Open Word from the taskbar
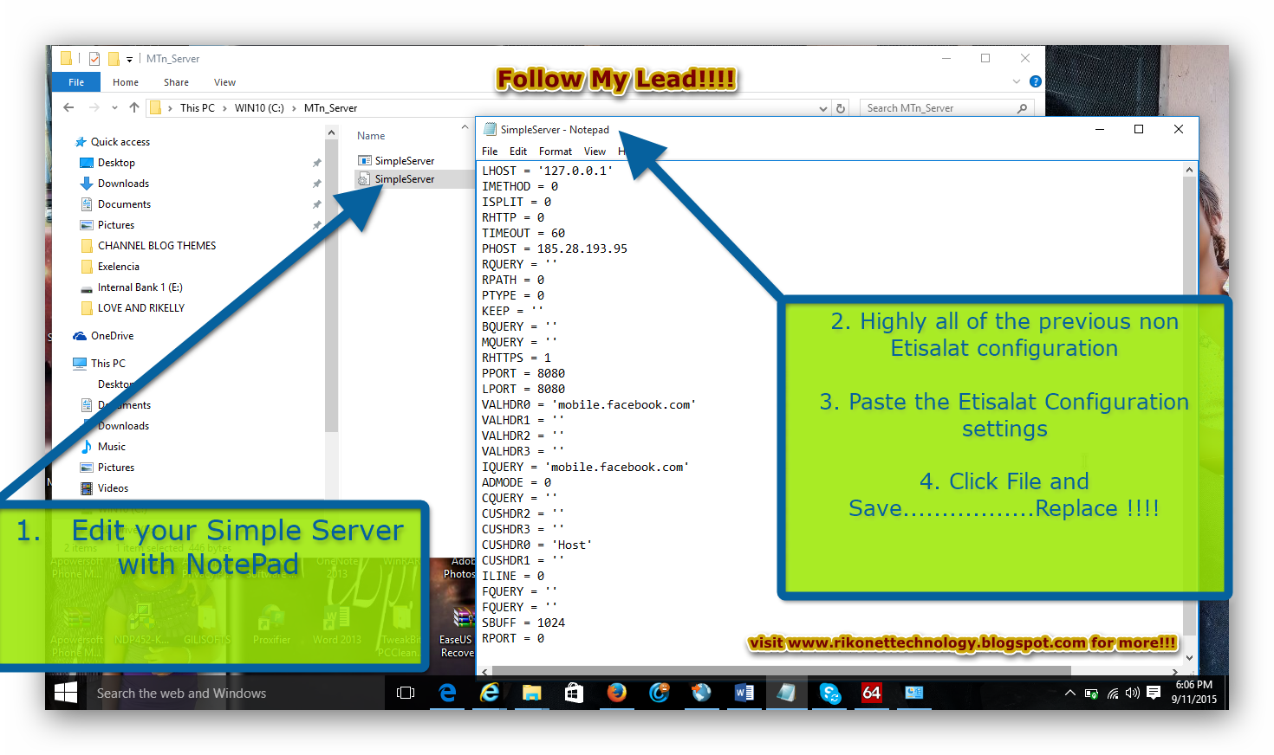The height and width of the screenshot is (755, 1274). 744,693
